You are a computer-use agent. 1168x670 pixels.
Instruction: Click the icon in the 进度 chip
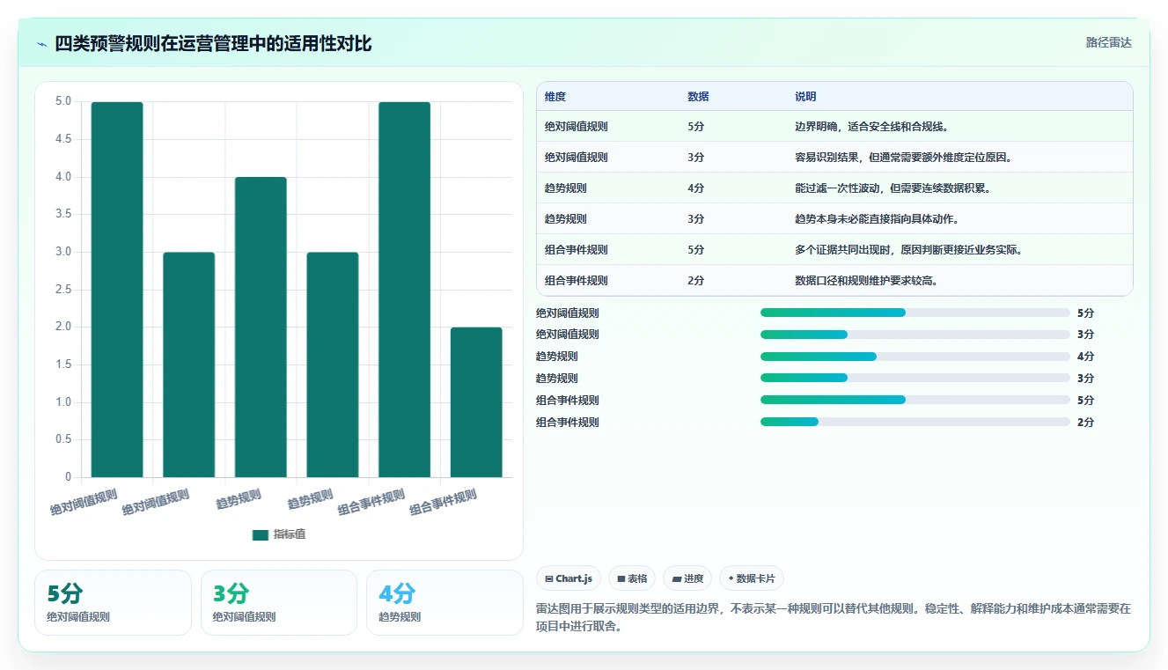[676, 578]
